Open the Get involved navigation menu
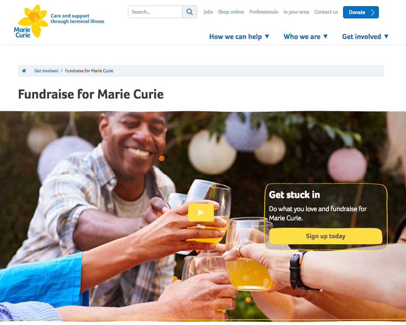Viewport: 406px width, 325px height. (361, 36)
